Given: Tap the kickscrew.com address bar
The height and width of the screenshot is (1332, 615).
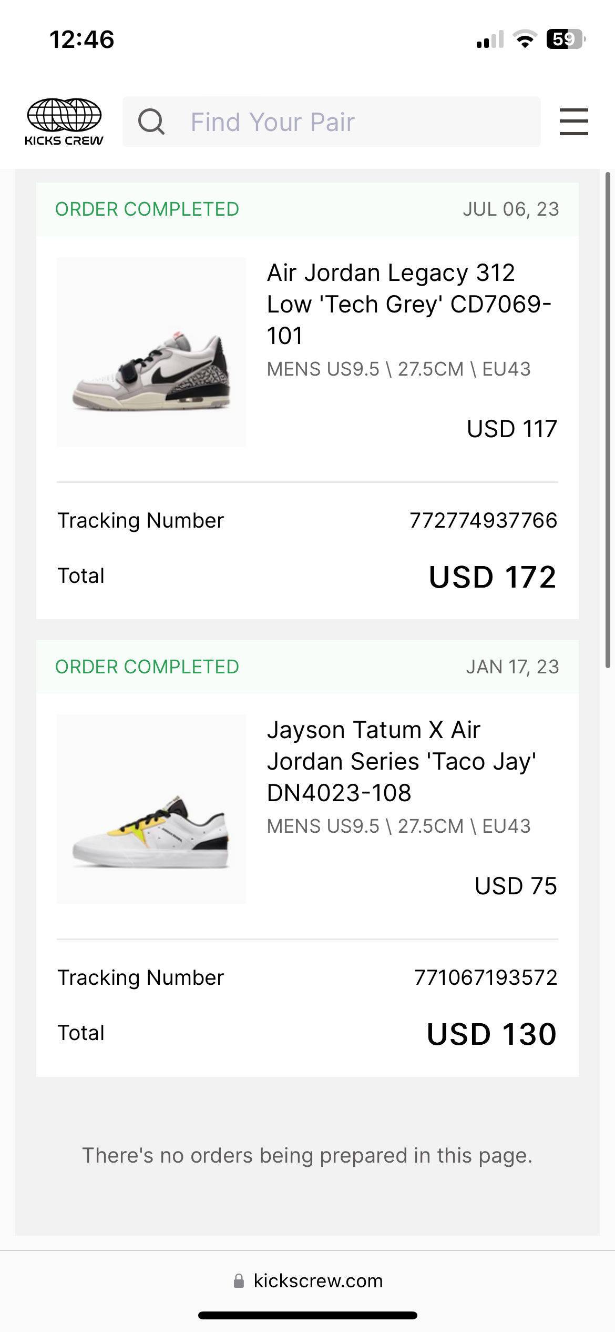Looking at the screenshot, I should [x=317, y=1280].
